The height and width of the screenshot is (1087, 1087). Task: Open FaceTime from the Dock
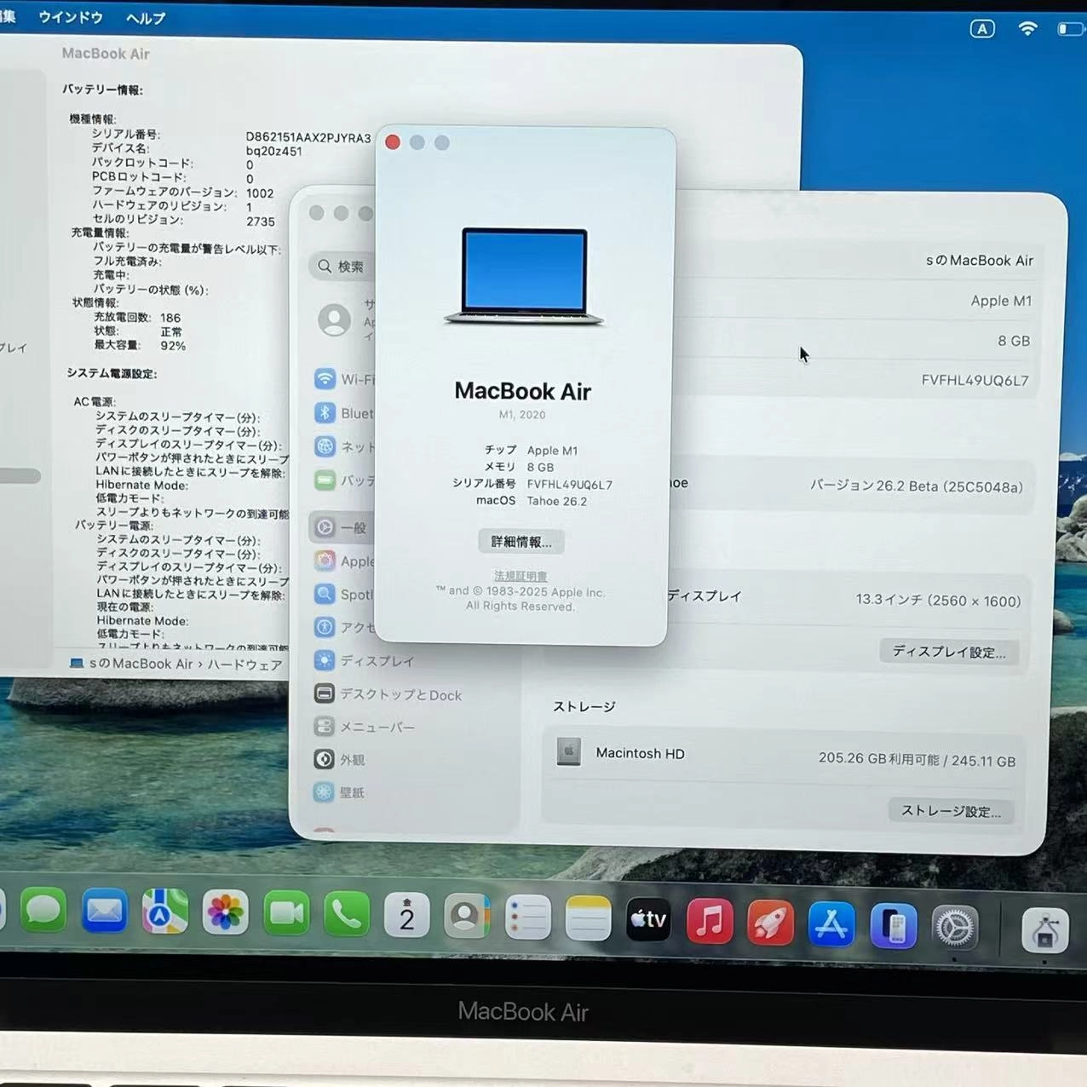[x=285, y=913]
